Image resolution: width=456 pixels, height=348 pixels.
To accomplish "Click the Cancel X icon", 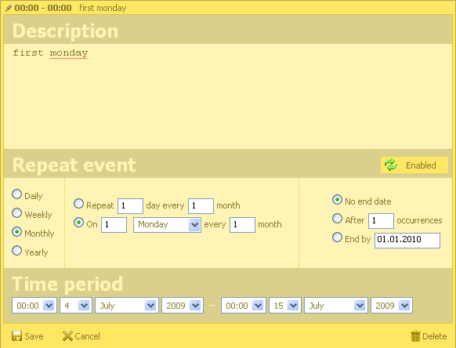I will tap(67, 336).
